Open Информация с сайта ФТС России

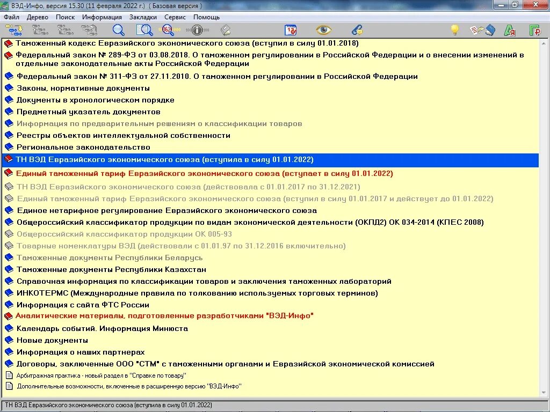click(x=83, y=305)
